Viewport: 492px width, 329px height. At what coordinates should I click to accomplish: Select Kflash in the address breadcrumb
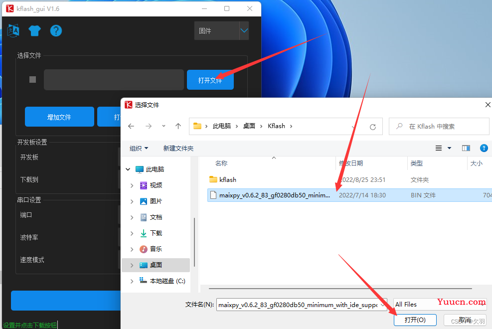pyautogui.click(x=277, y=126)
